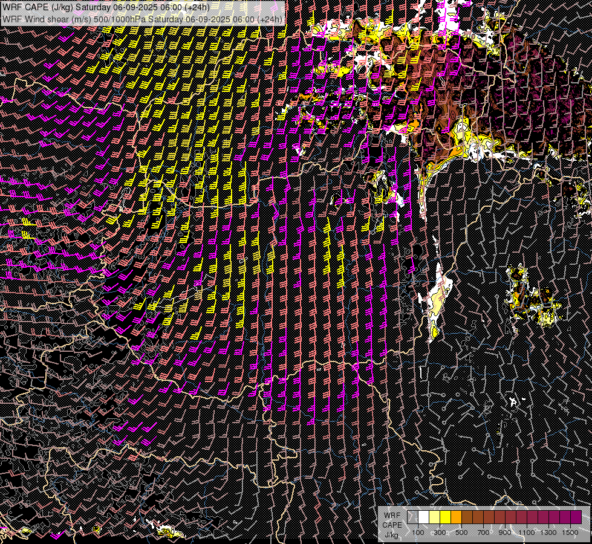Click the WRF Wind shear 500/1000hPa title line

click(x=142, y=19)
